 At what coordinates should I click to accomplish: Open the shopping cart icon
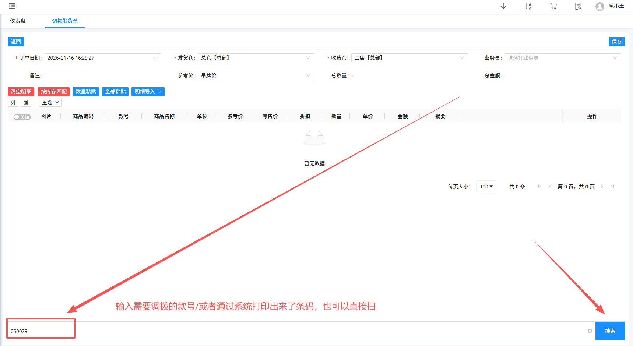click(x=553, y=6)
